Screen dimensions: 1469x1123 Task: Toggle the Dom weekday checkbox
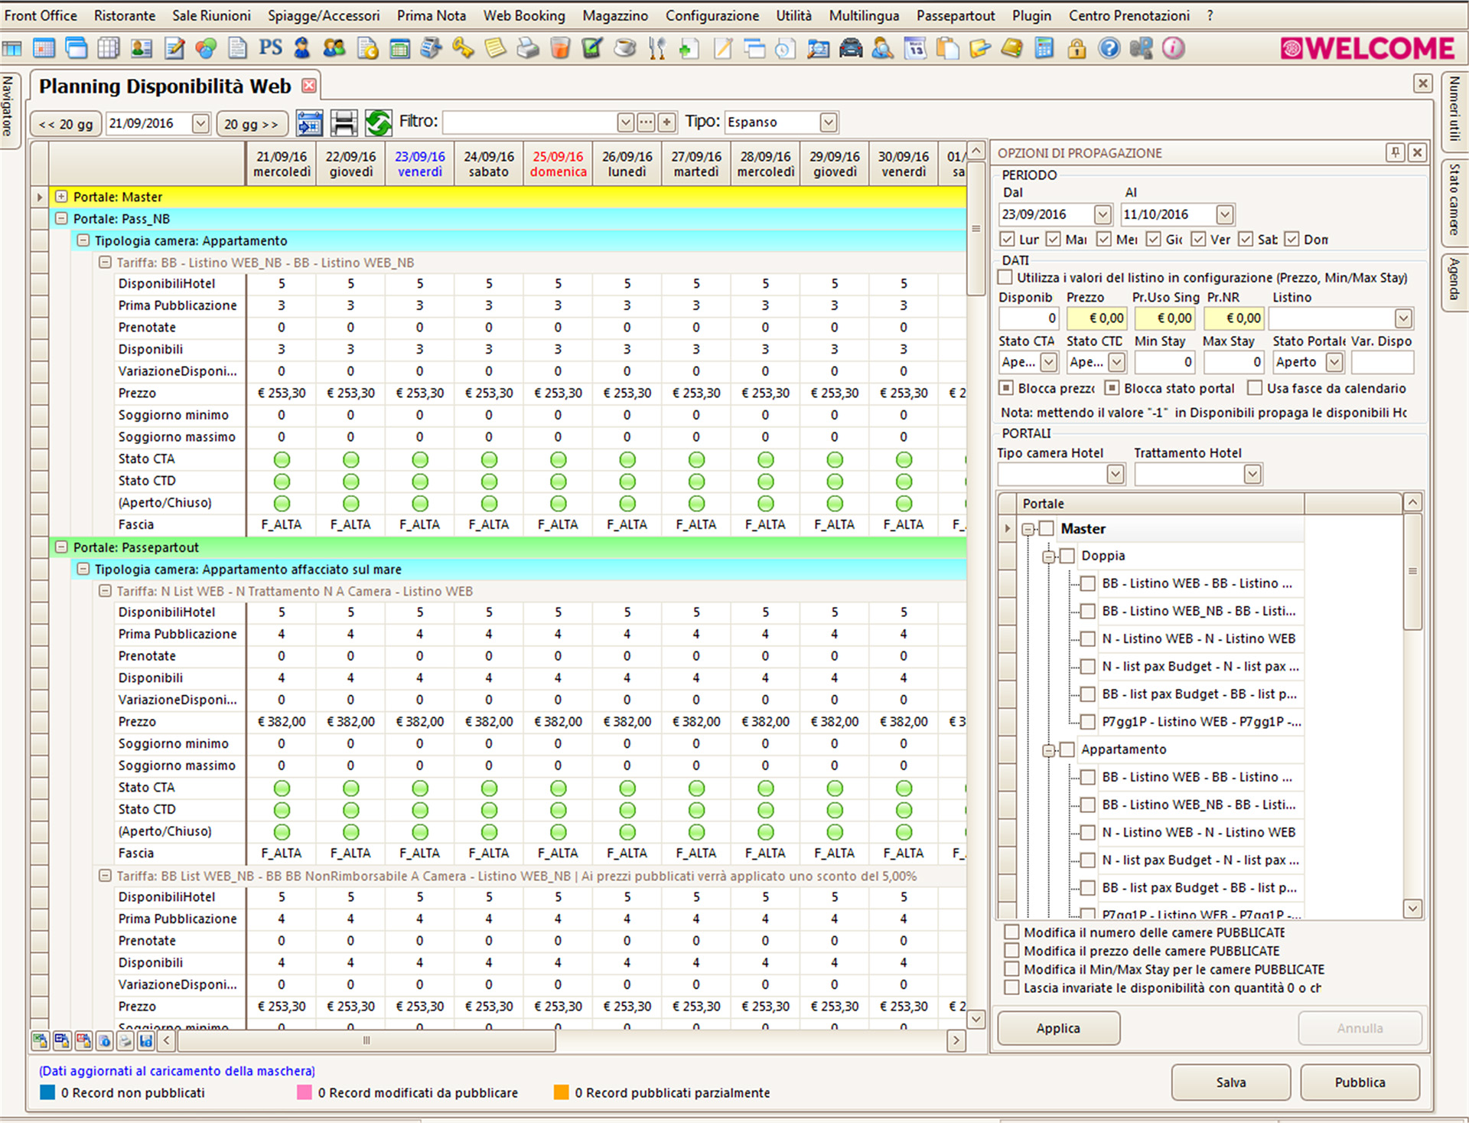point(1292,239)
